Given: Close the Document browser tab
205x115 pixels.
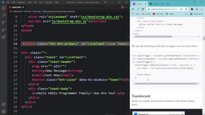Looking at the screenshot, I should point(162,4).
